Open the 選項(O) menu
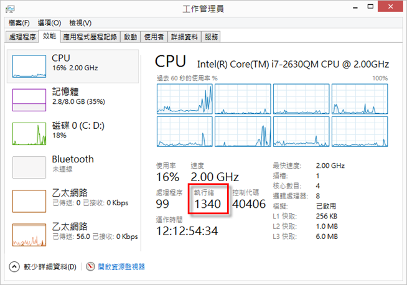Viewport: 407px width, 285px height. coord(49,23)
